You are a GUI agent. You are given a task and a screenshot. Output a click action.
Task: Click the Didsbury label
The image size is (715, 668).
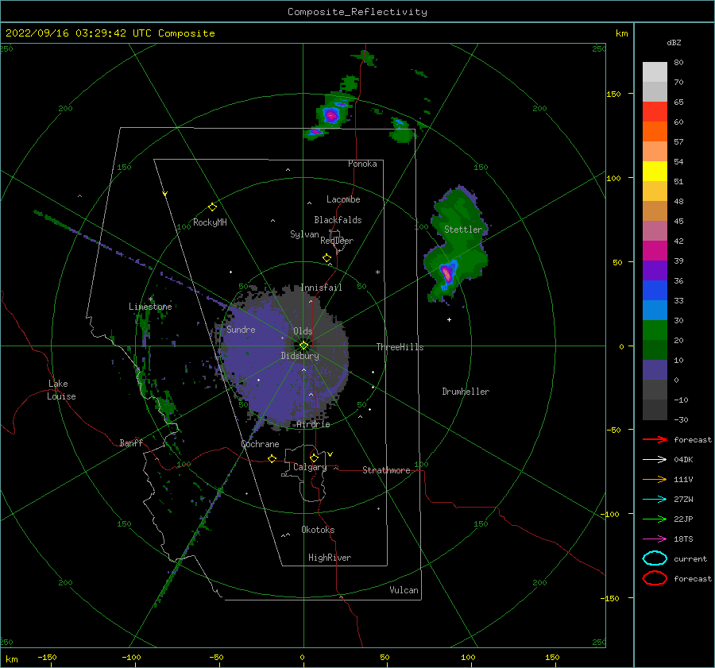pyautogui.click(x=300, y=356)
